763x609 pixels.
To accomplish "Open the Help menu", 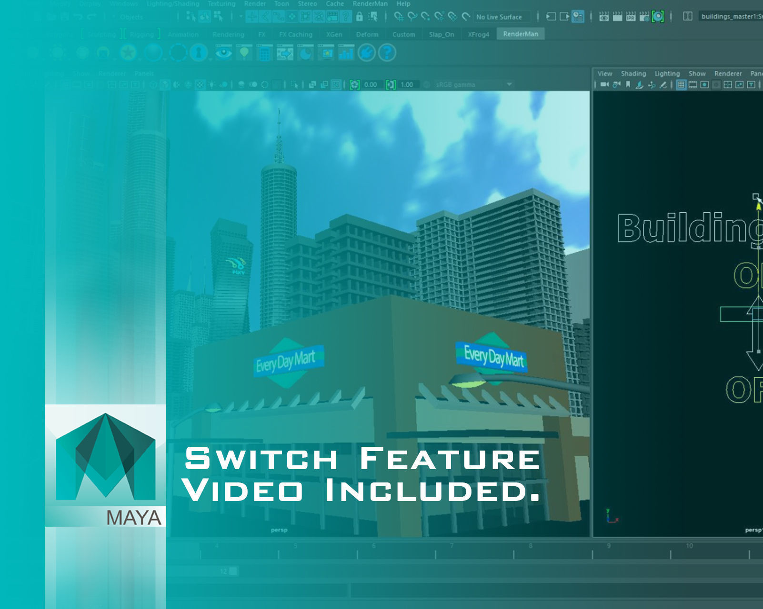I will click(403, 4).
